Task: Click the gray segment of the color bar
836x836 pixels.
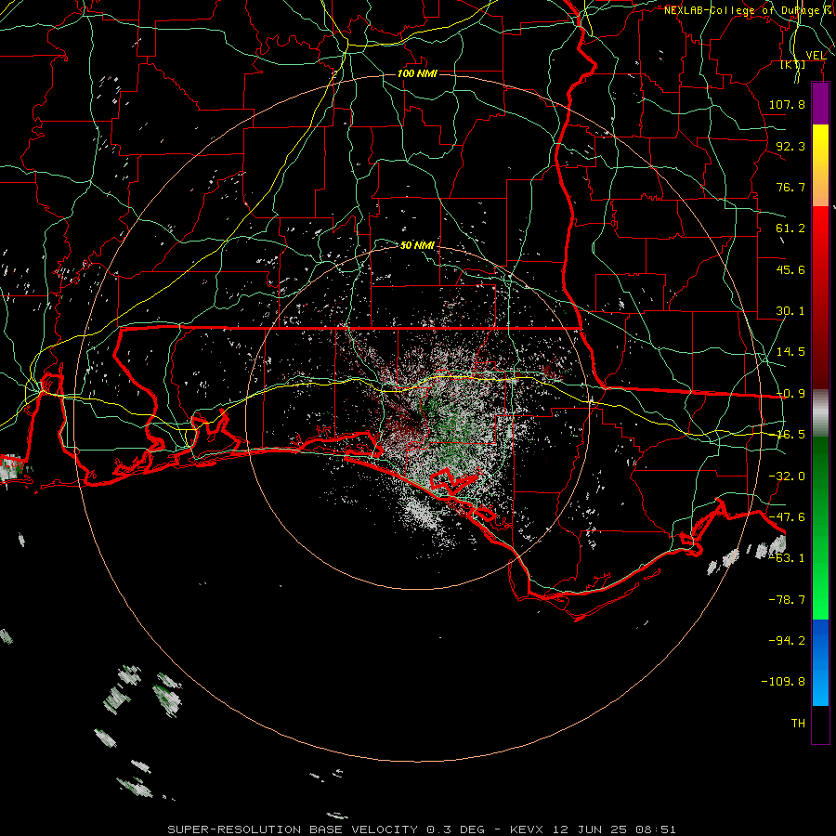Action: (820, 413)
